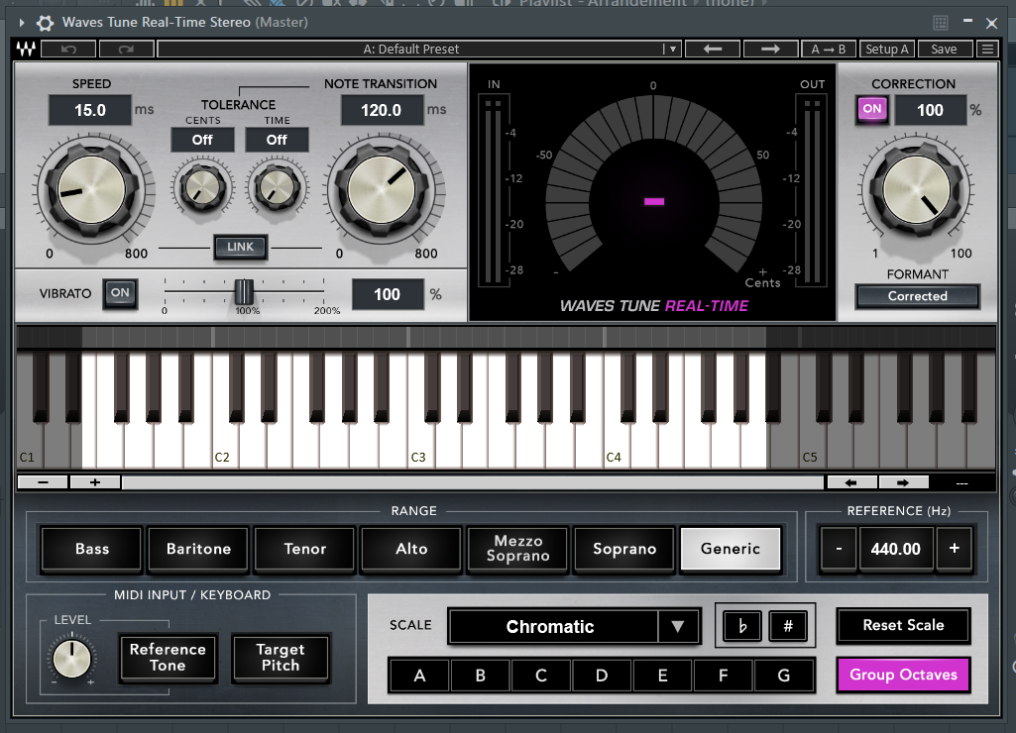
Task: Select the Baritone range
Action: pos(198,549)
